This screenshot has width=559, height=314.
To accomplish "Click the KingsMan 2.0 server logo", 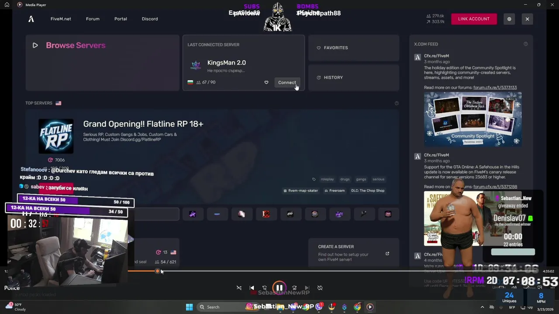I will 196,66.
